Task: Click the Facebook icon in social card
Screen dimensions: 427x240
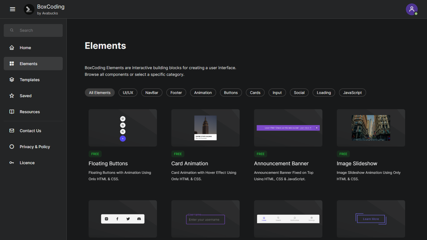Action: [x=117, y=219]
